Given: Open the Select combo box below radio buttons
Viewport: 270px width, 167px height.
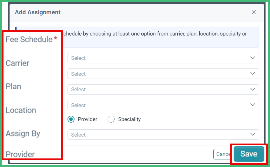Looking at the screenshot, I should (x=163, y=135).
